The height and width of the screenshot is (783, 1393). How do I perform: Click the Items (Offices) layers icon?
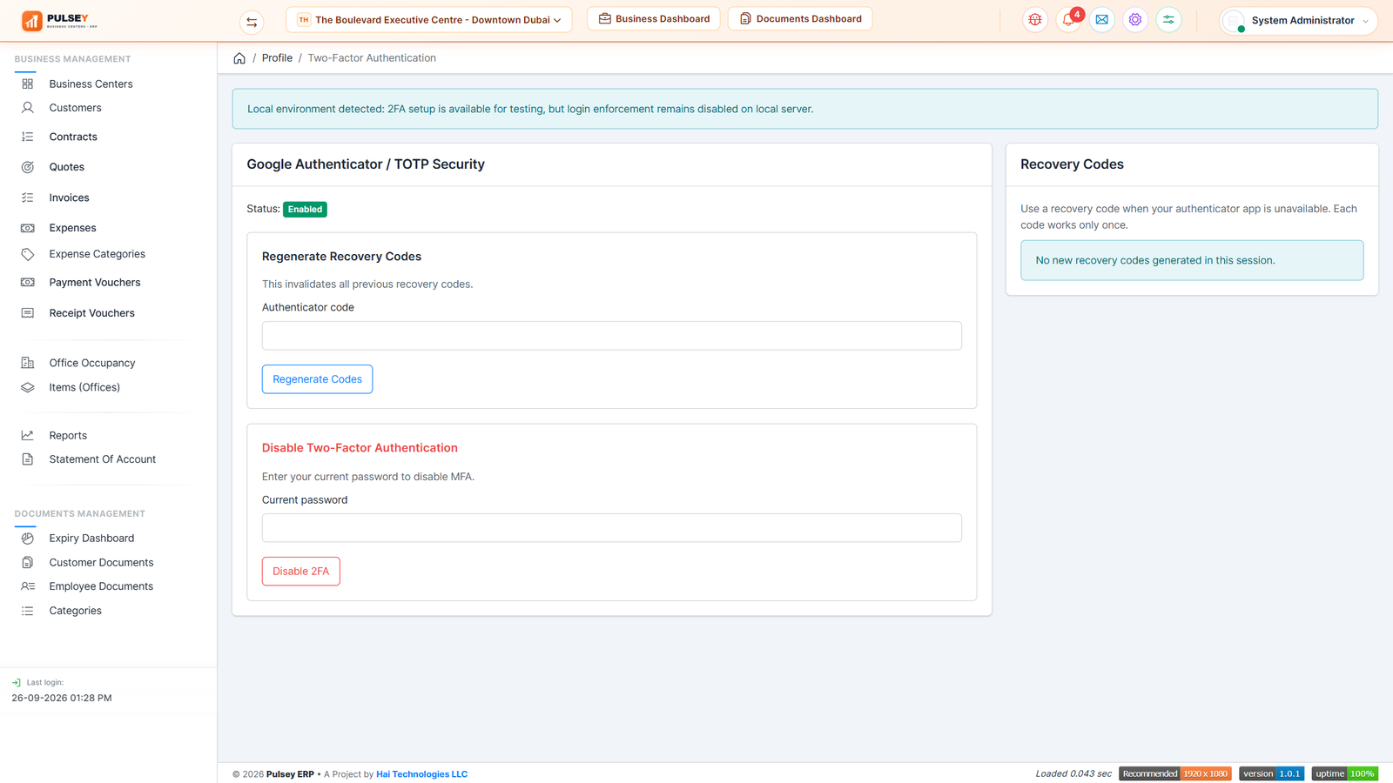coord(28,387)
